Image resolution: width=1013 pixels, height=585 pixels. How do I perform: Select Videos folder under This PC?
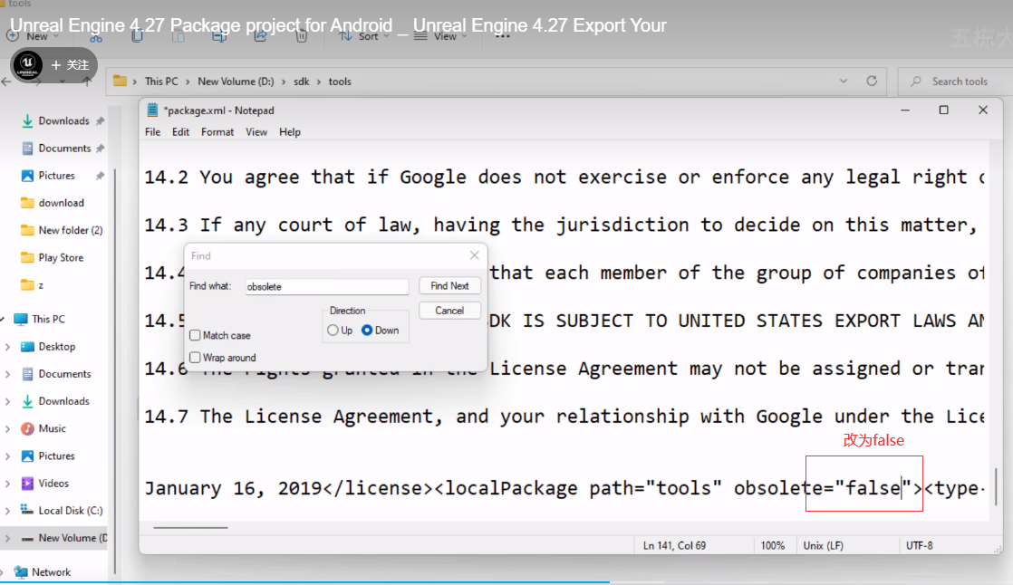coord(45,483)
